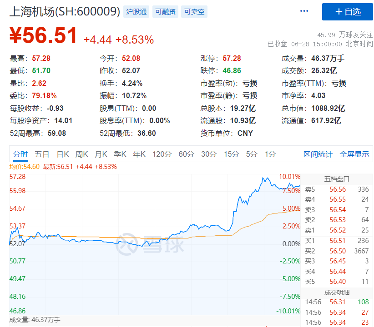374x327 pixels.
Task: Click the 可卖空 tag
Action: [x=194, y=12]
